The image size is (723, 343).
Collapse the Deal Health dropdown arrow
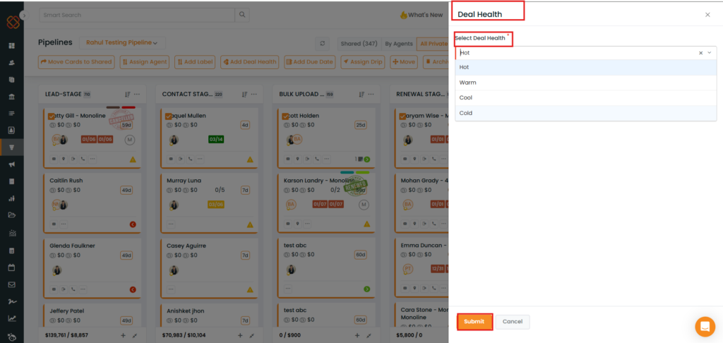coord(710,53)
